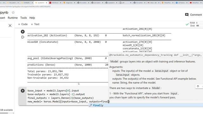Select 'Total params: 23,851,784' text
The width and height of the screenshot is (203, 114).
[45, 71]
